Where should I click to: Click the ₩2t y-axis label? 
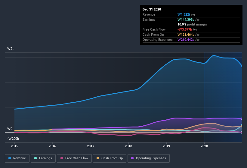(x=11, y=49)
